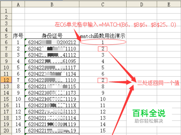The image size is (181, 135).
Task: Click serial number 14 in column A
Action: (18, 124)
